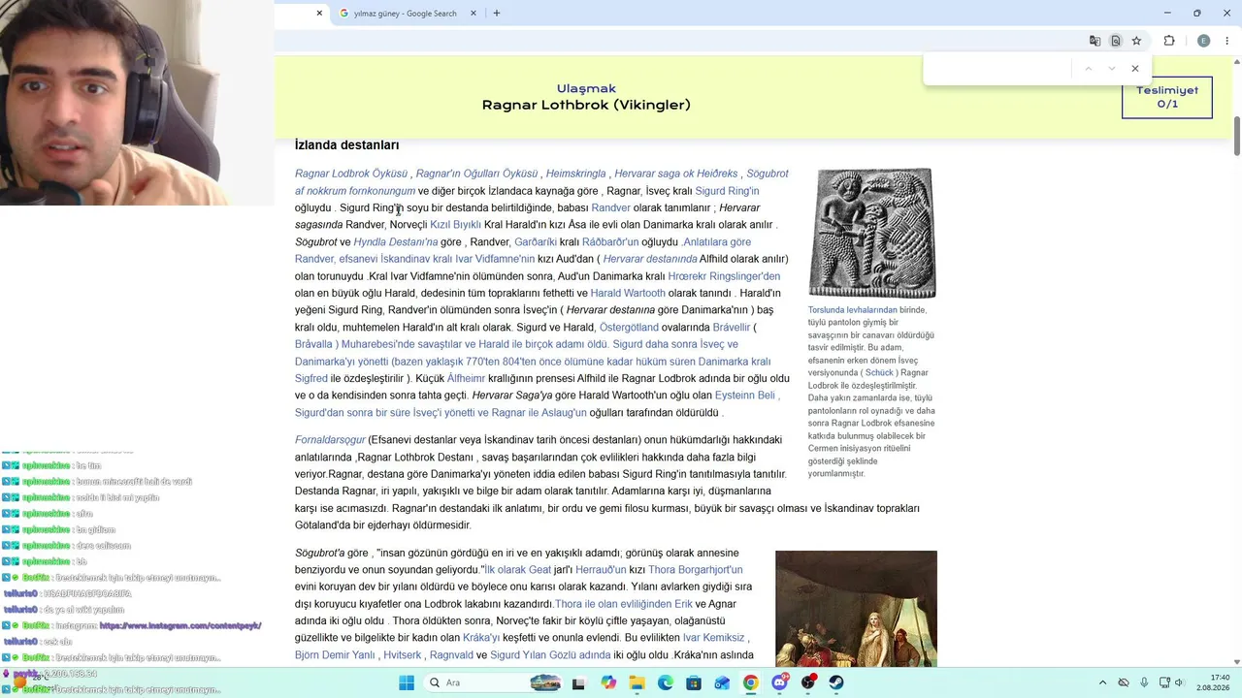Open the Windows Start menu
The width and height of the screenshot is (1242, 698).
click(406, 682)
